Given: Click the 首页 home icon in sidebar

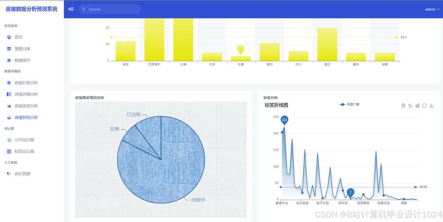Looking at the screenshot, I should pos(9,37).
